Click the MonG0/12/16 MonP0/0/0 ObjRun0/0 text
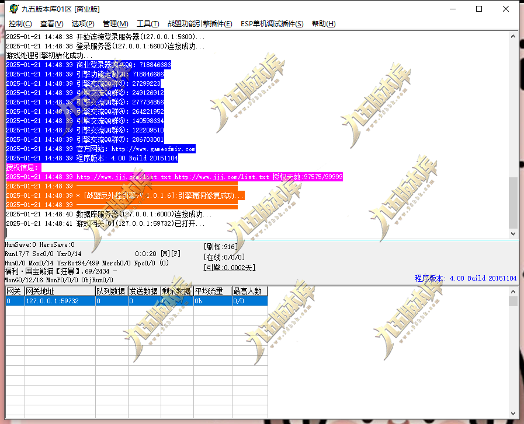The width and height of the screenshot is (524, 424). (x=59, y=280)
